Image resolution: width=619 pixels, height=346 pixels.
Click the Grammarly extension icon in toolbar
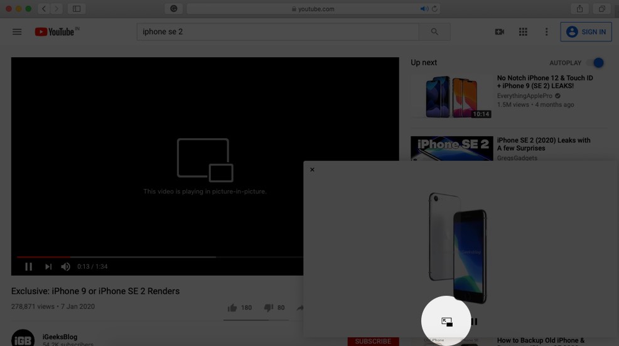point(174,9)
